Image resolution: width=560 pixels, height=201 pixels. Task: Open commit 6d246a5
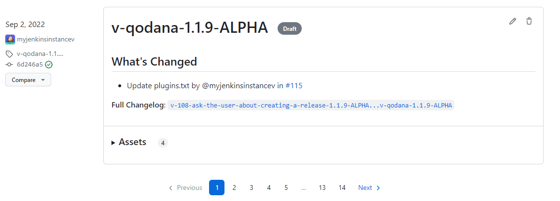pos(29,65)
